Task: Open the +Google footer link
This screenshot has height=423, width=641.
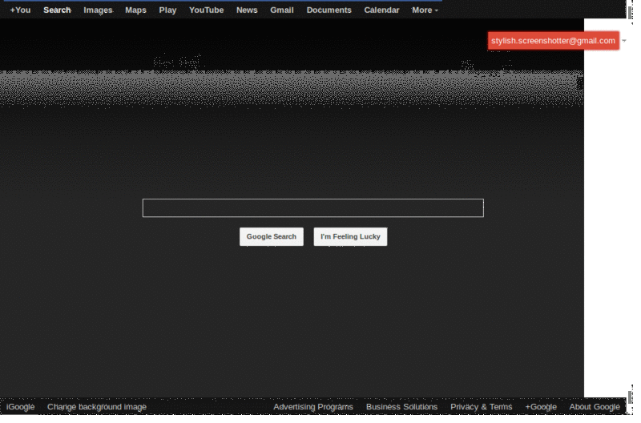Action: coord(541,407)
